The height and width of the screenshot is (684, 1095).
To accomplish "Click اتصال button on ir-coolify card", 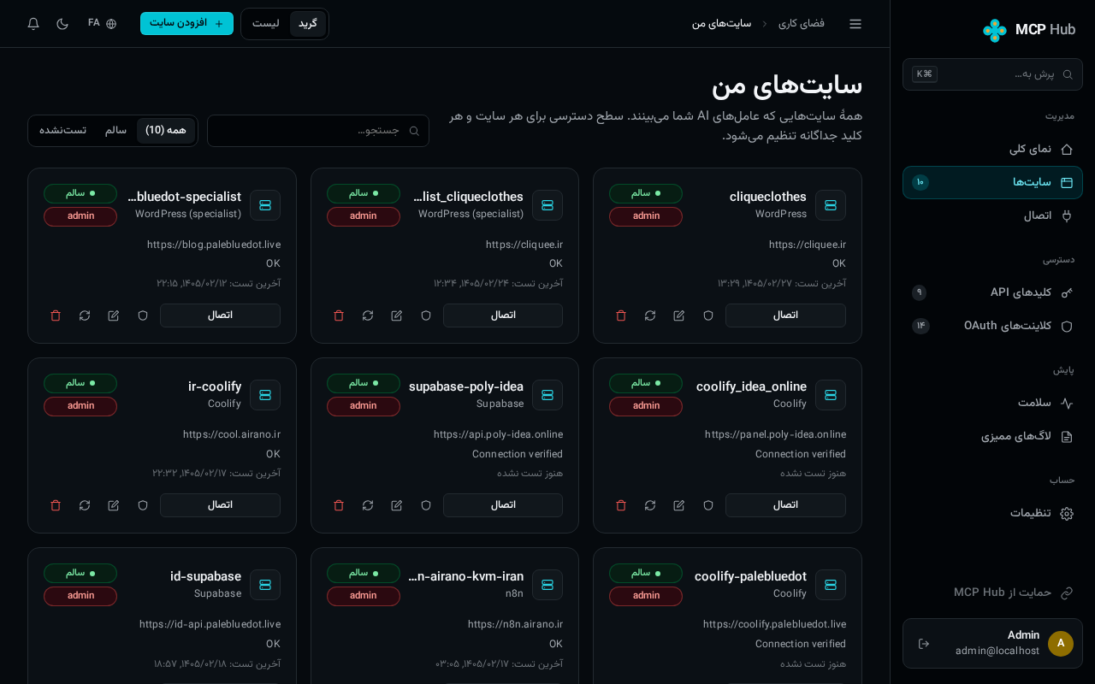I will pos(220,505).
